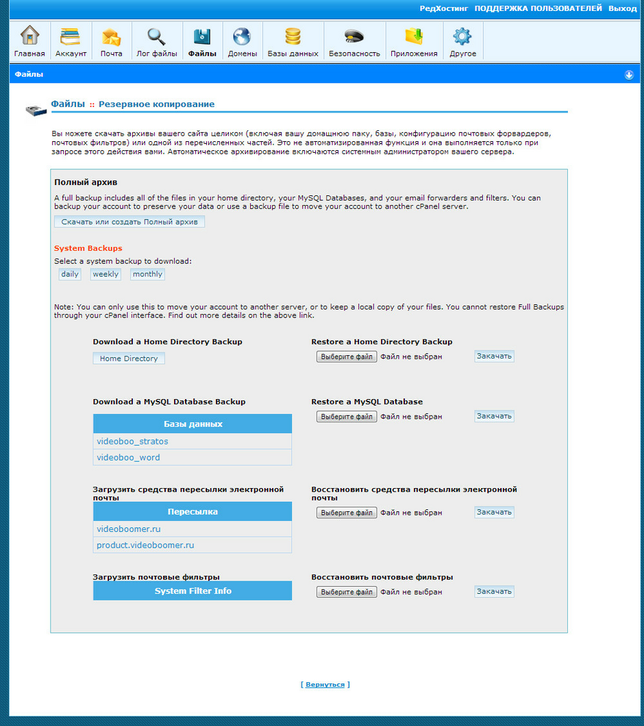
Task: Download the weekly system backup
Action: click(106, 274)
